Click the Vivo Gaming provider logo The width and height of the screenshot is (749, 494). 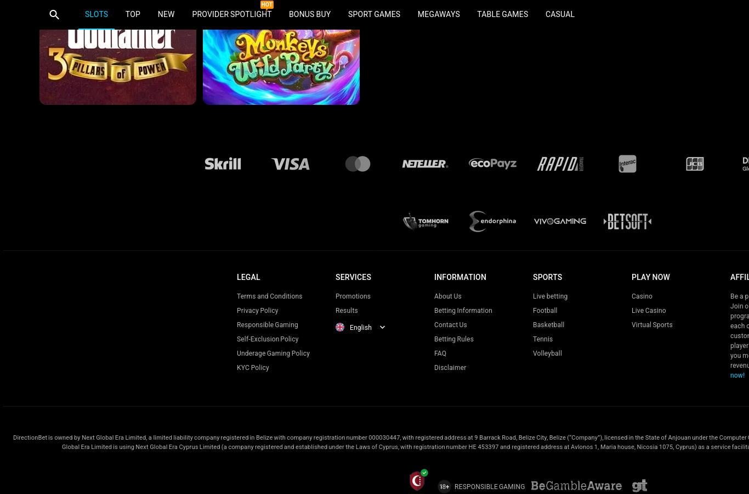tap(560, 221)
